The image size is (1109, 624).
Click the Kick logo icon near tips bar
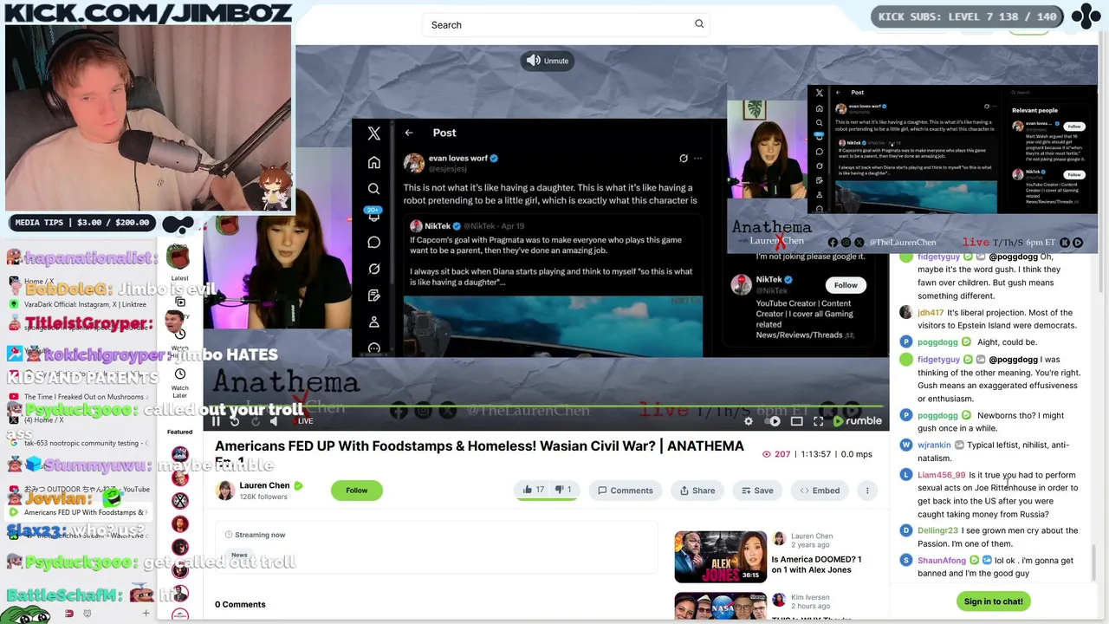click(x=178, y=224)
